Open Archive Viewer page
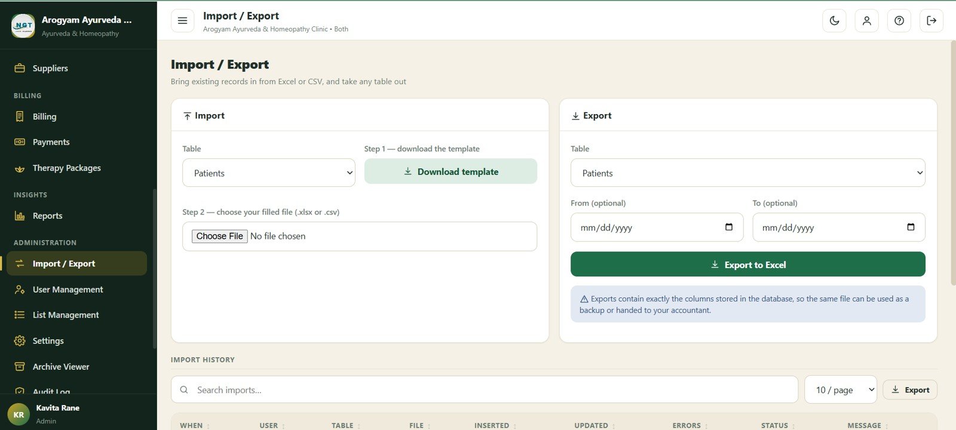 coord(61,367)
